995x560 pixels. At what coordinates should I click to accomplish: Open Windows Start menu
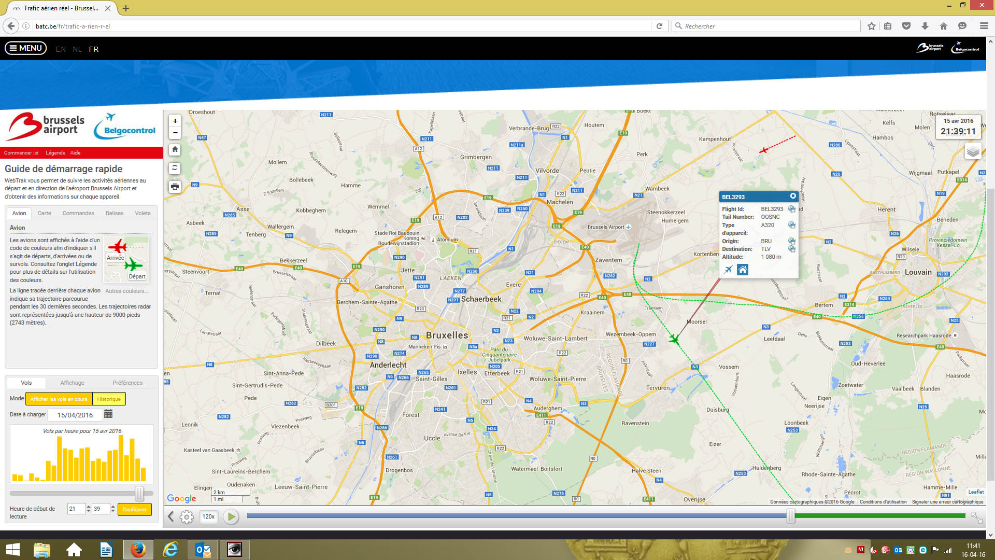point(12,550)
